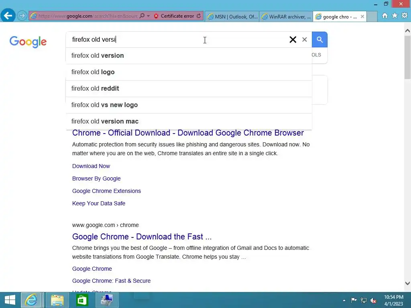Click the small gray X clear button

pyautogui.click(x=304, y=40)
